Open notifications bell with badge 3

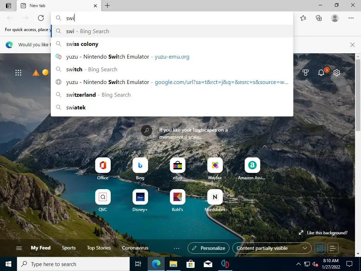(322, 73)
